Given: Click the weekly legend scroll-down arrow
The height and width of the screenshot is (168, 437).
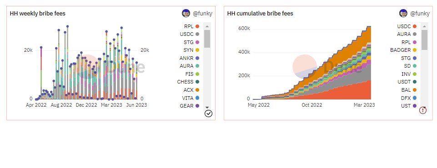Looking at the screenshot, I should coord(207,107).
